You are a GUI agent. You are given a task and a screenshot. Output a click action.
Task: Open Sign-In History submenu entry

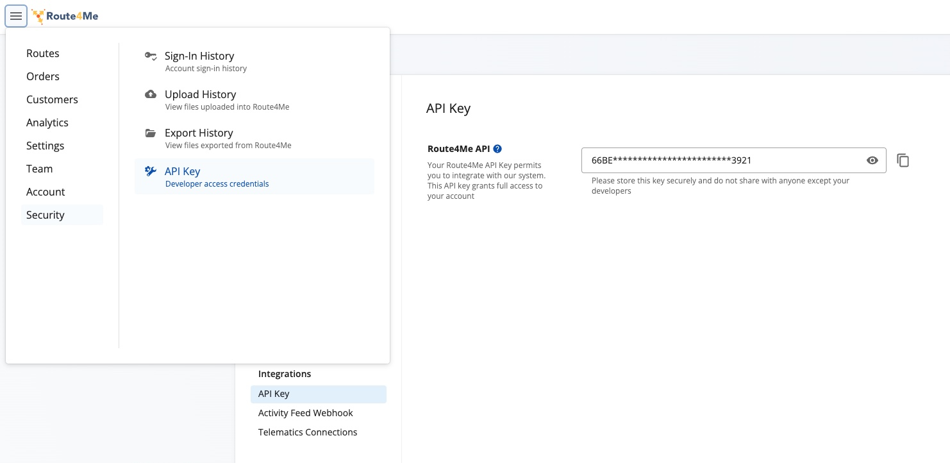pos(254,62)
